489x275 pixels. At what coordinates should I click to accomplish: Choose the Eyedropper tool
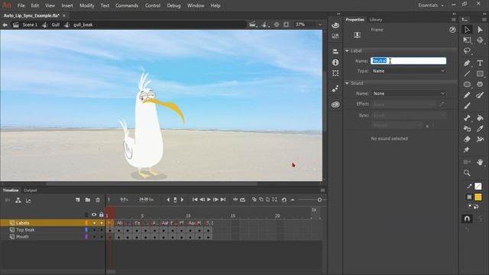click(x=480, y=128)
